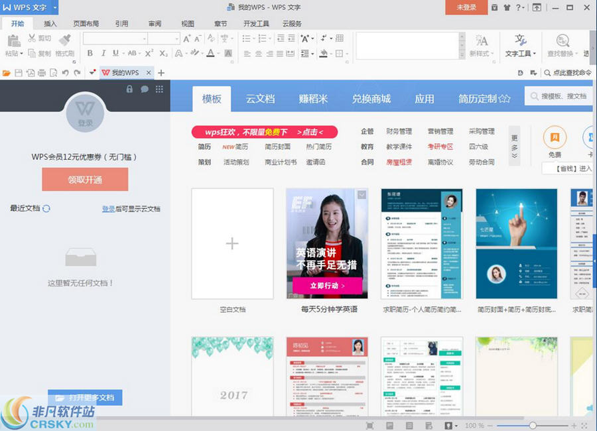
Task: Open the 简历封面 category link
Action: coord(277,147)
